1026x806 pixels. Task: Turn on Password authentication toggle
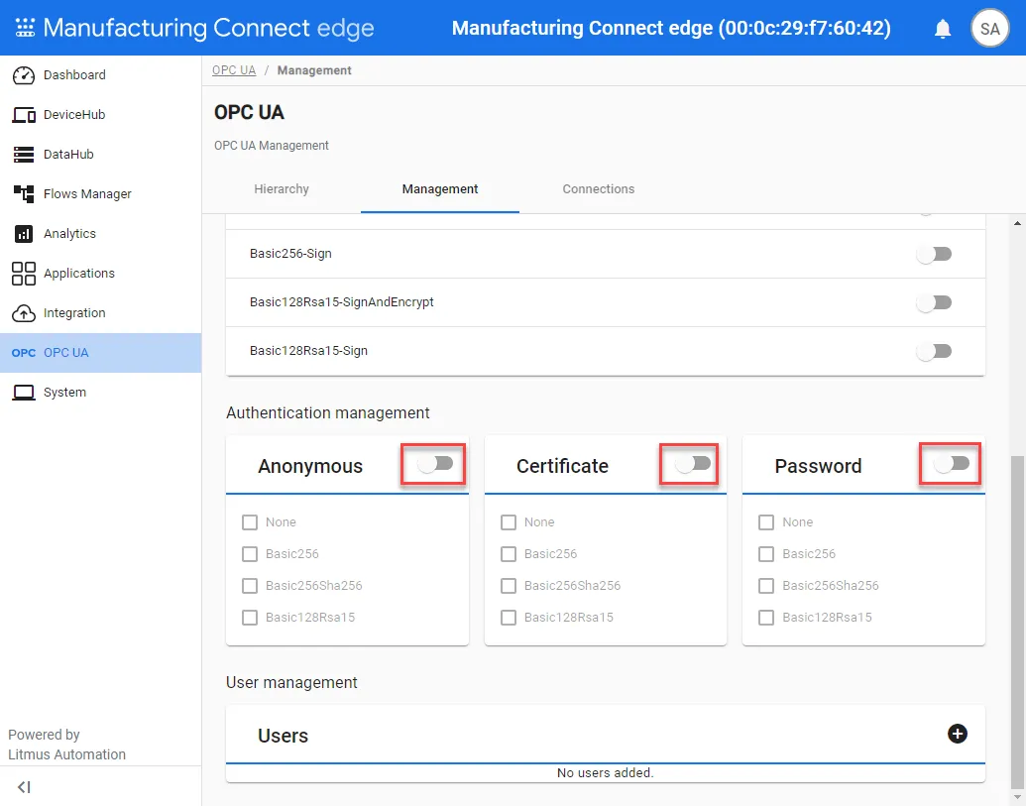coord(952,464)
